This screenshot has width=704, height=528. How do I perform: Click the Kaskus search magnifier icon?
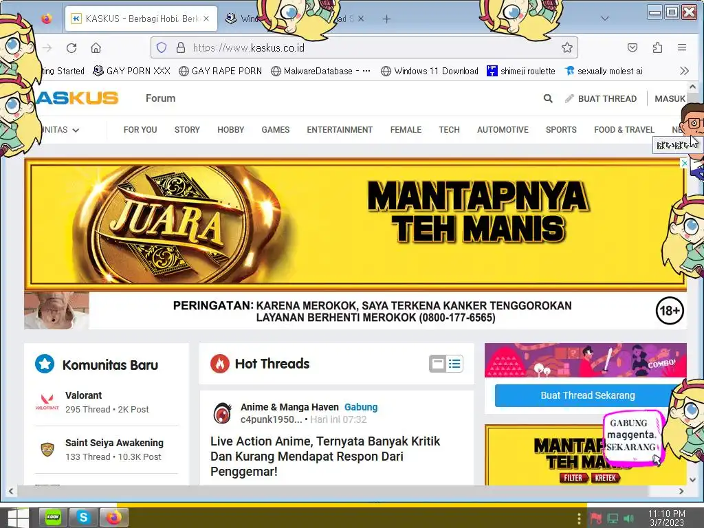point(548,98)
